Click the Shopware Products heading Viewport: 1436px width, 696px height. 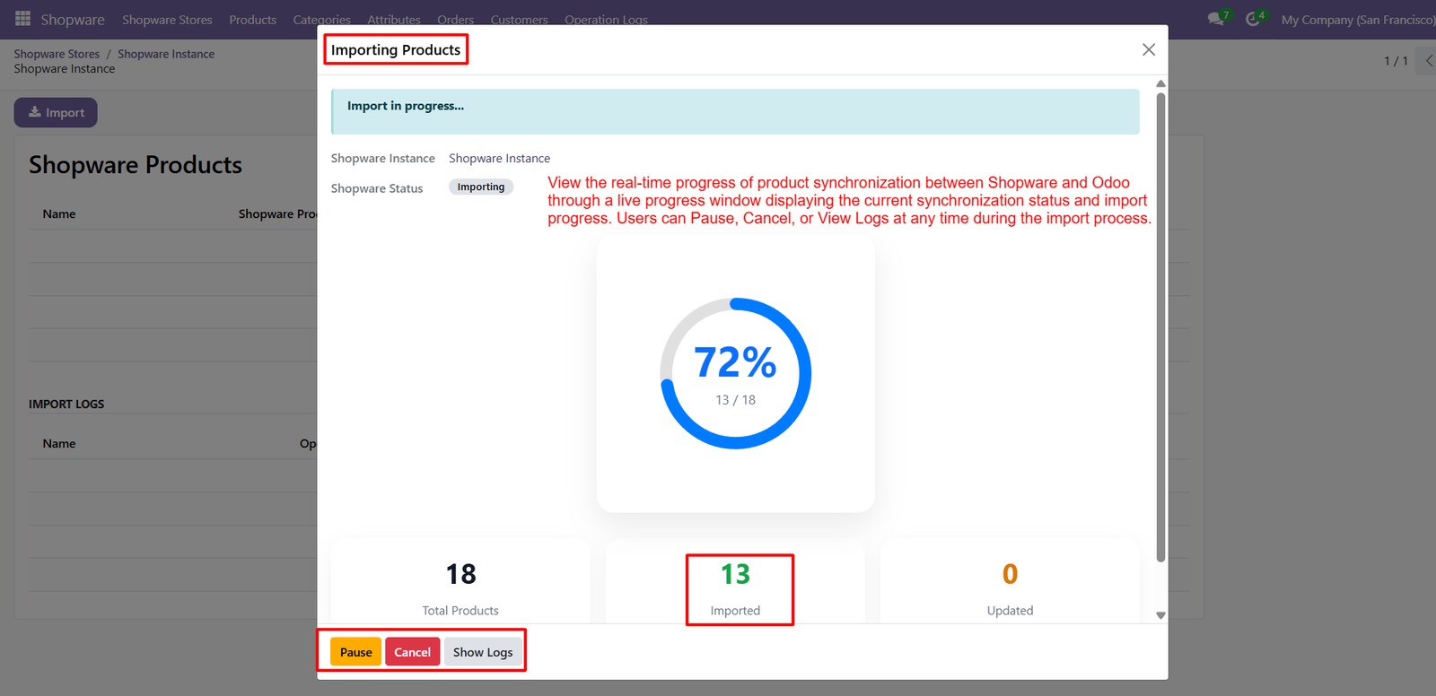click(x=136, y=165)
